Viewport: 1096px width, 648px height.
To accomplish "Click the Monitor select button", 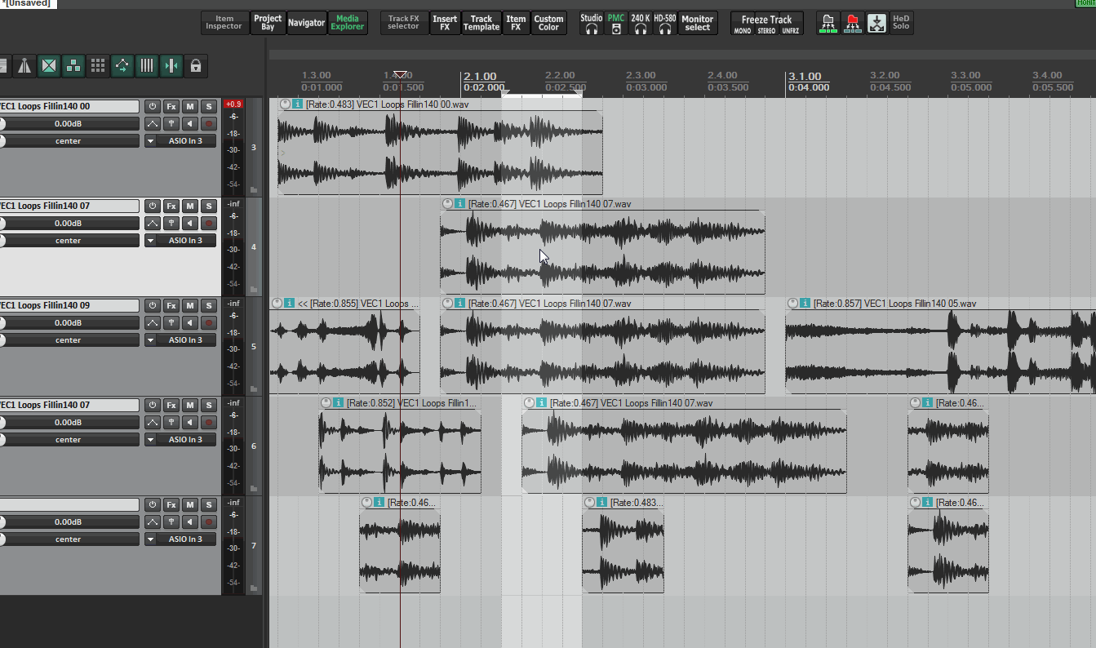I will point(697,23).
